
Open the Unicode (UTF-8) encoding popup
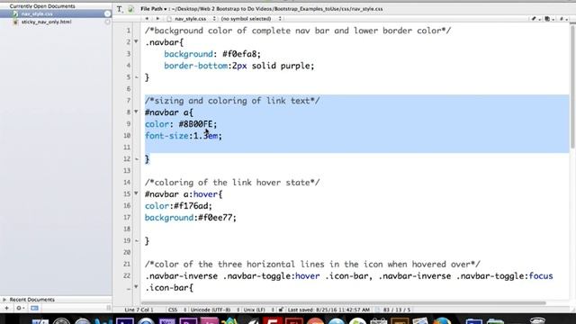click(215, 310)
